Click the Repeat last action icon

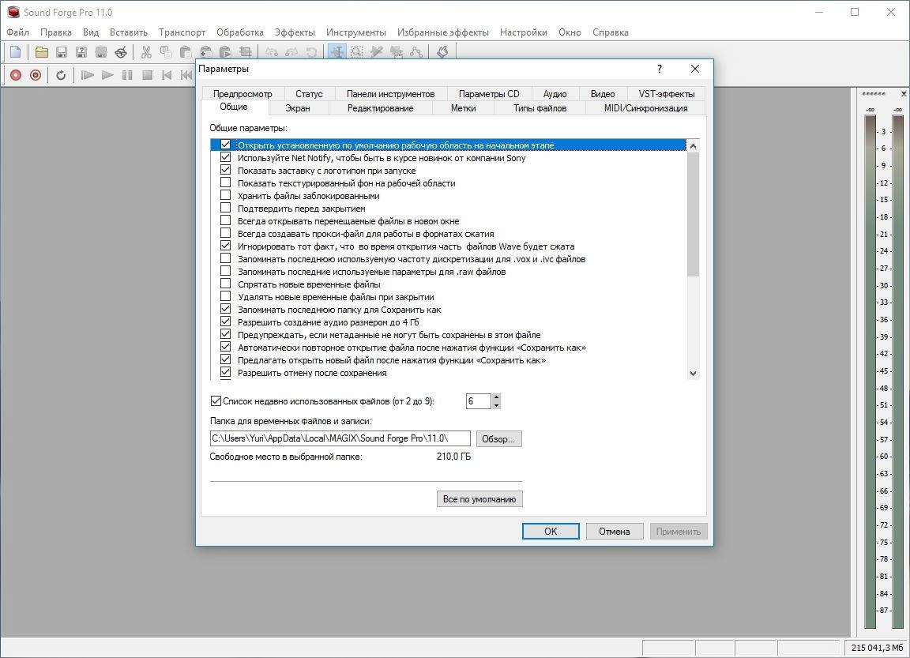(x=311, y=52)
